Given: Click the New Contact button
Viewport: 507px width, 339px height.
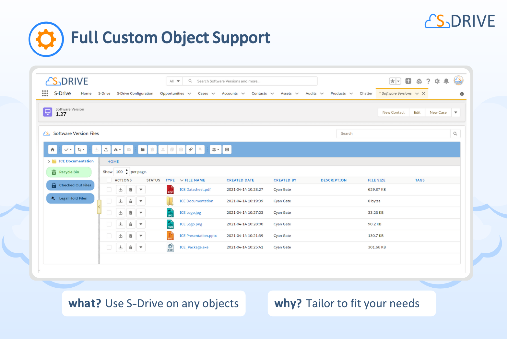Looking at the screenshot, I should (393, 112).
